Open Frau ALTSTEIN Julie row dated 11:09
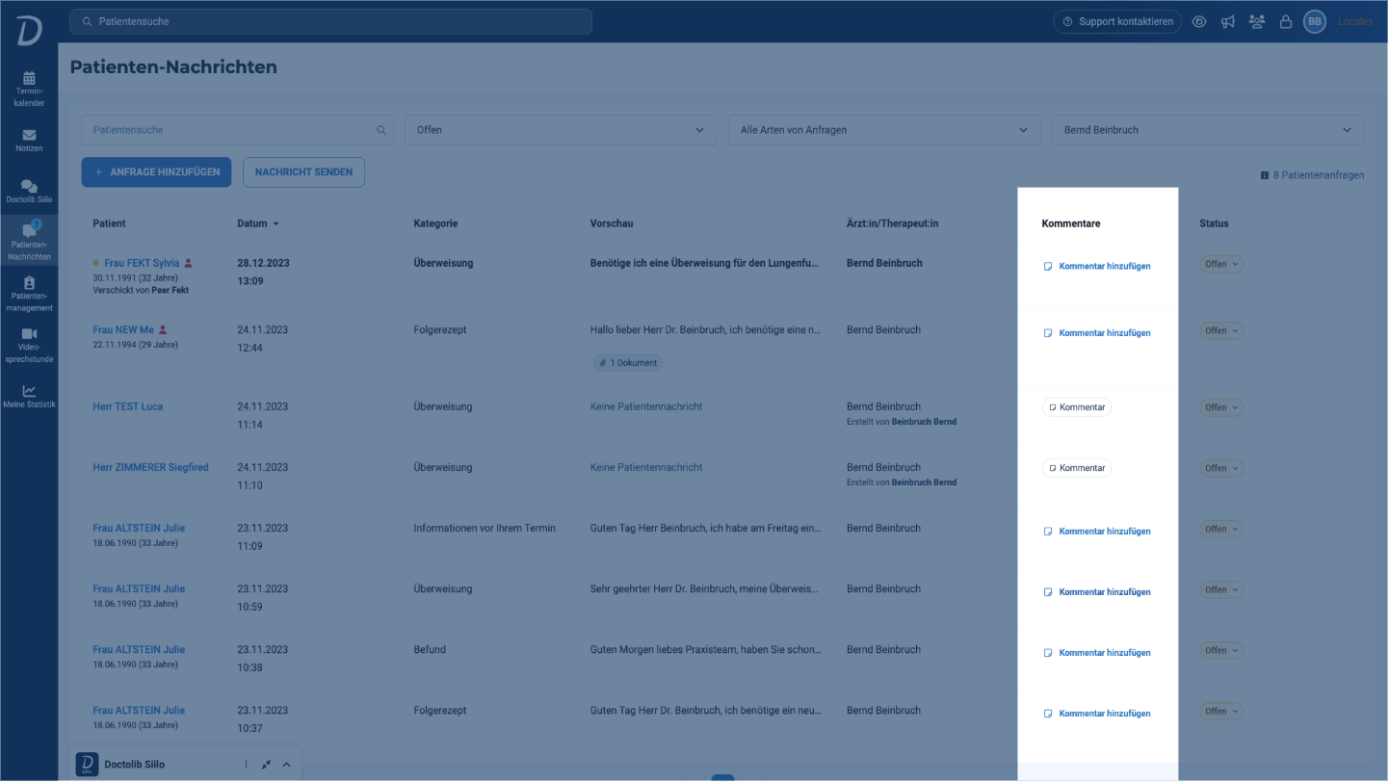Screen dimensions: 1389x782 pyautogui.click(x=139, y=528)
